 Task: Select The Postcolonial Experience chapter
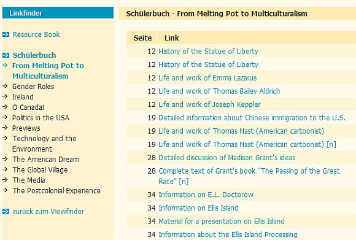(x=56, y=191)
